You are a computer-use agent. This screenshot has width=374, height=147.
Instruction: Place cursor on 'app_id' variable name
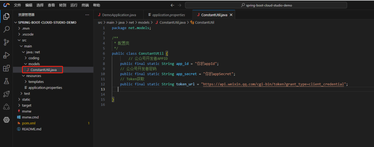182,64
